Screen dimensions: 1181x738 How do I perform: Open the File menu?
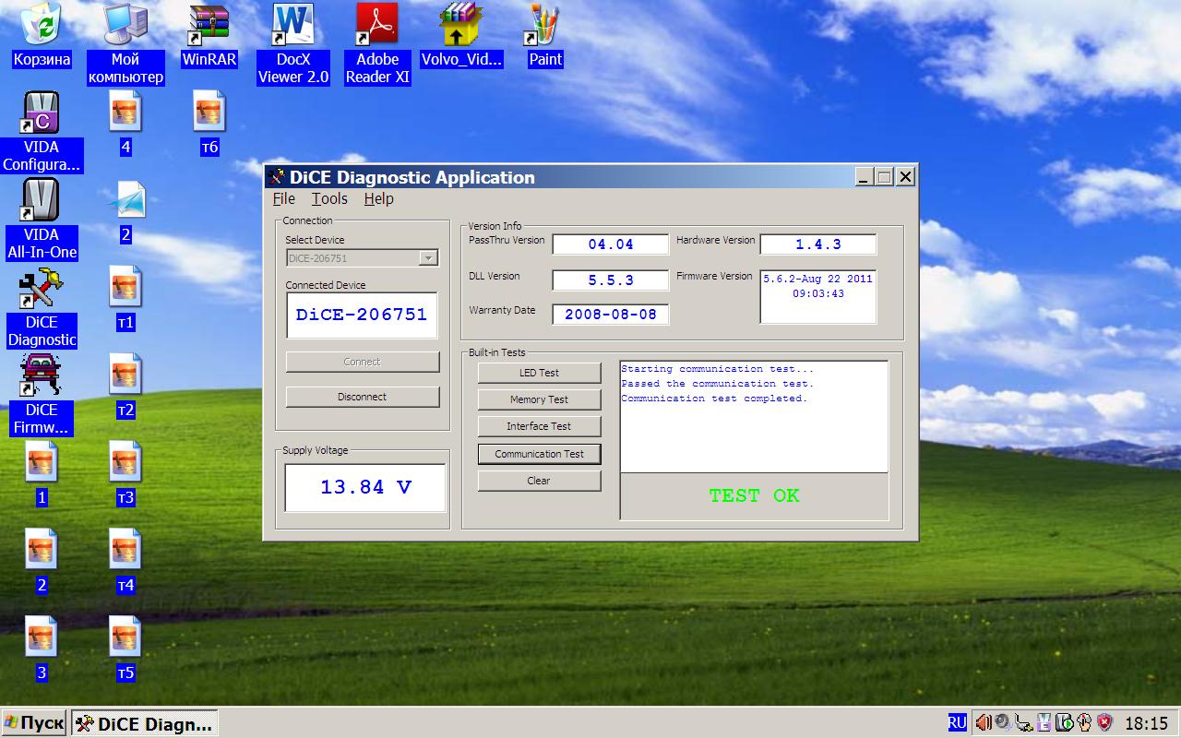click(x=284, y=198)
